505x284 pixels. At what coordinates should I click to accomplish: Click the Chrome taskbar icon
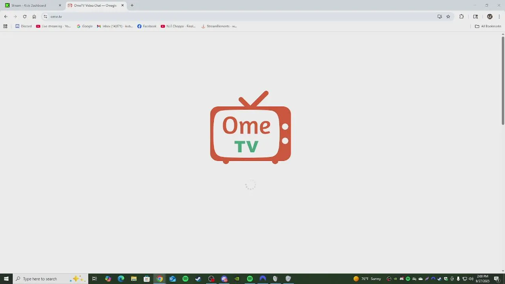tap(159, 279)
